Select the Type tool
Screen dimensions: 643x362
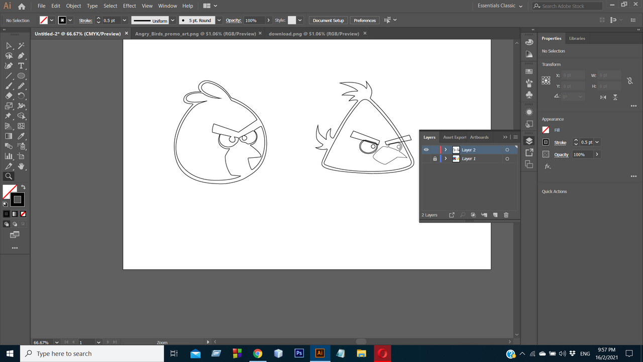21,66
